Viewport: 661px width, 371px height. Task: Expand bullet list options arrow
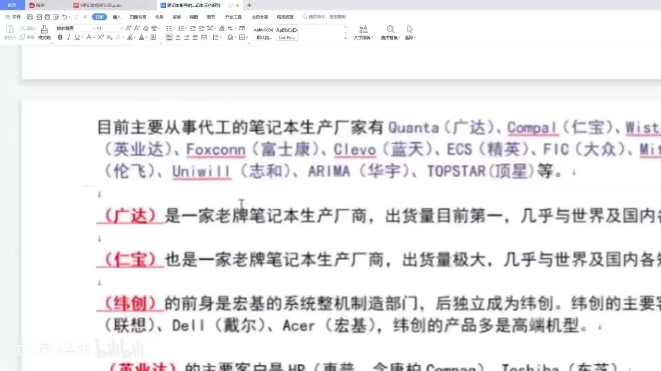point(175,28)
